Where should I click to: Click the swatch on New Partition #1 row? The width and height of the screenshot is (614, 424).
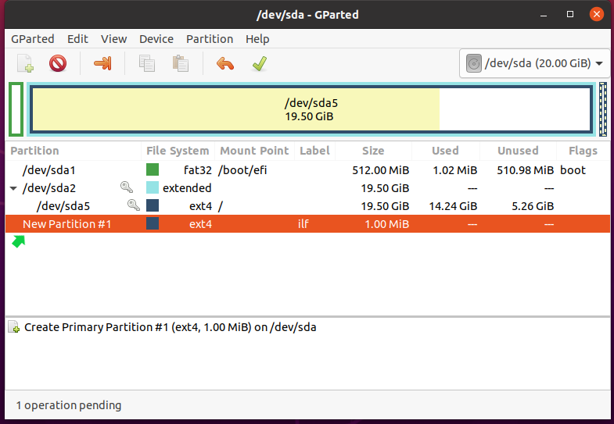[153, 223]
